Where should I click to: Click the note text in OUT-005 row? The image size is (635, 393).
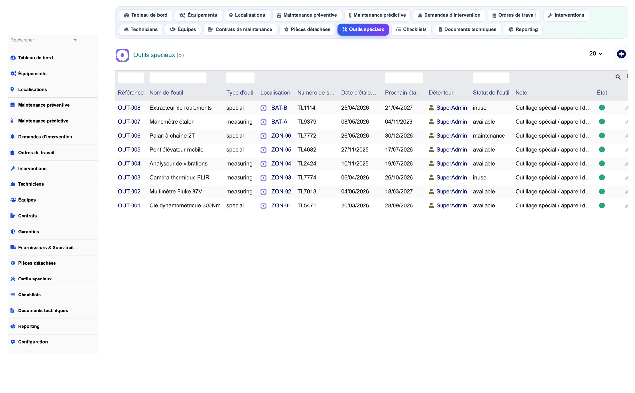553,150
